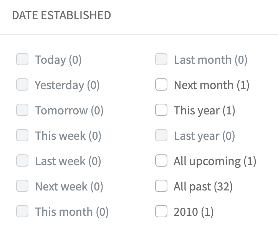Select the This year checkbox

[x=161, y=110]
